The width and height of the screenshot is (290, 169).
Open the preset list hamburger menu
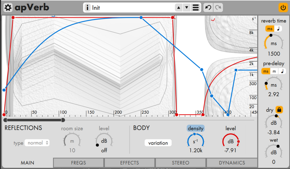click(x=195, y=8)
